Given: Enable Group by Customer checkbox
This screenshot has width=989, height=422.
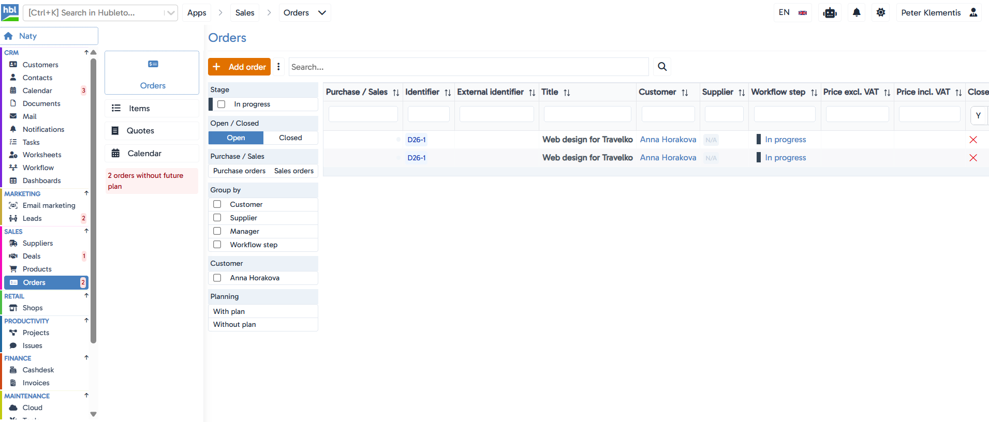Looking at the screenshot, I should click(x=217, y=204).
